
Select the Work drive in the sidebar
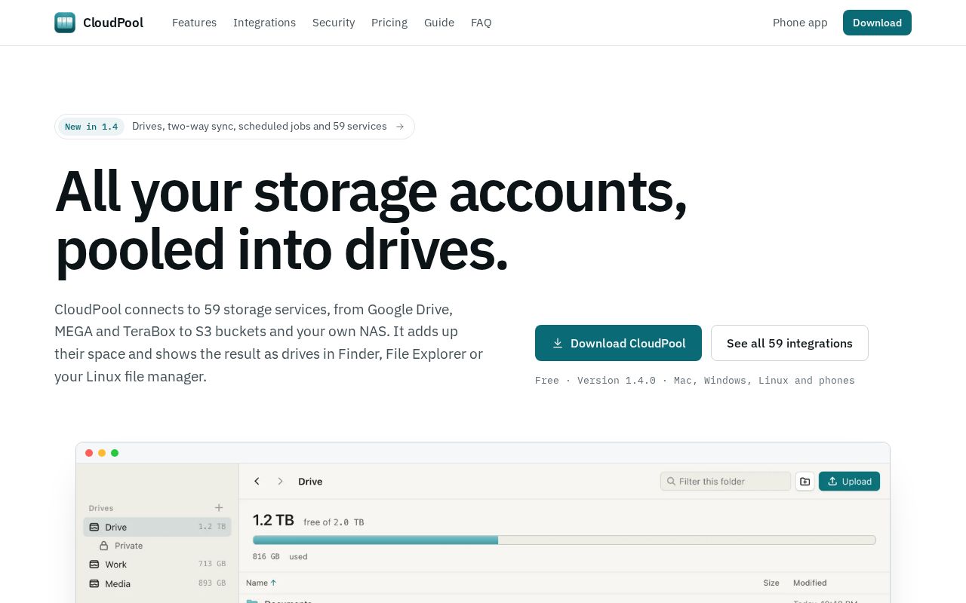click(x=157, y=565)
